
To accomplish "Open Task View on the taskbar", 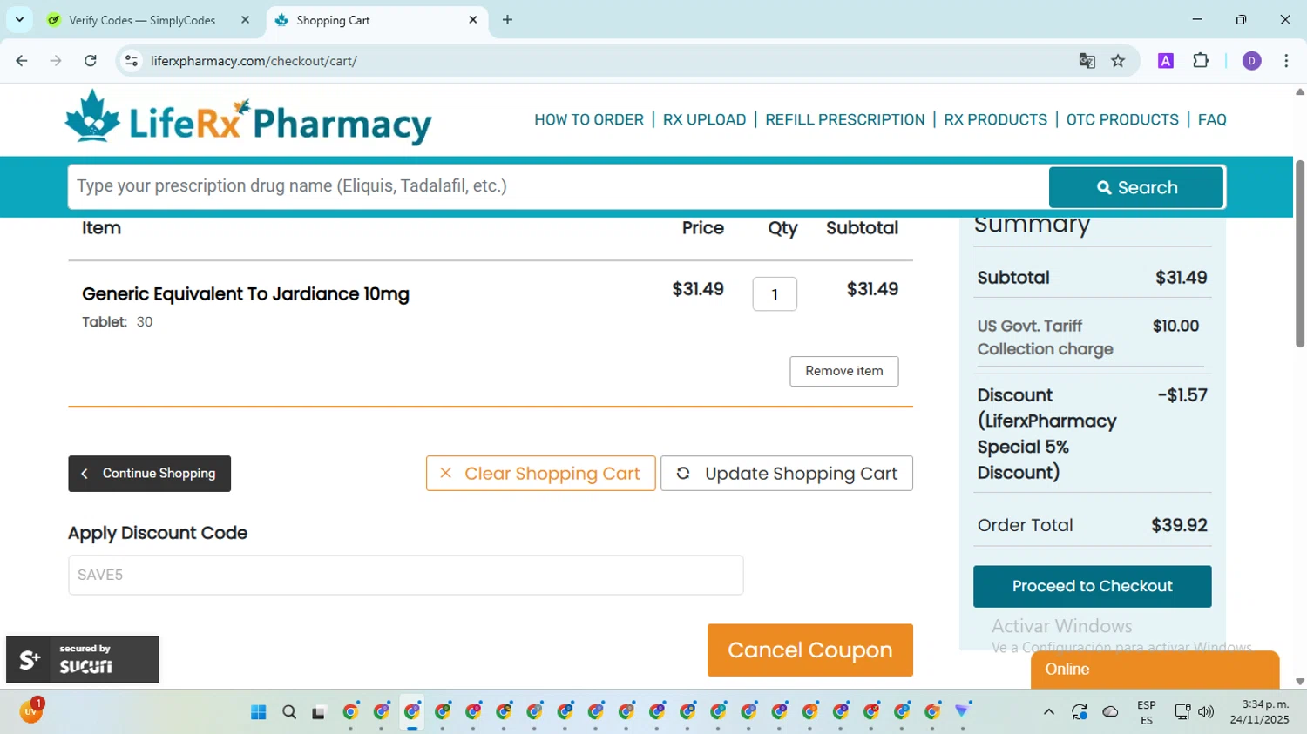I will [x=319, y=712].
